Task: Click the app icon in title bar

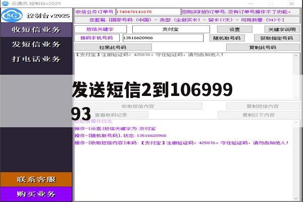Action: (5, 4)
